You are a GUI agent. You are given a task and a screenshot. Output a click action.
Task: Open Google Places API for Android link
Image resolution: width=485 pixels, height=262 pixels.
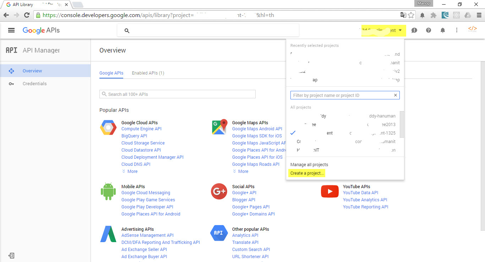[x=151, y=214]
